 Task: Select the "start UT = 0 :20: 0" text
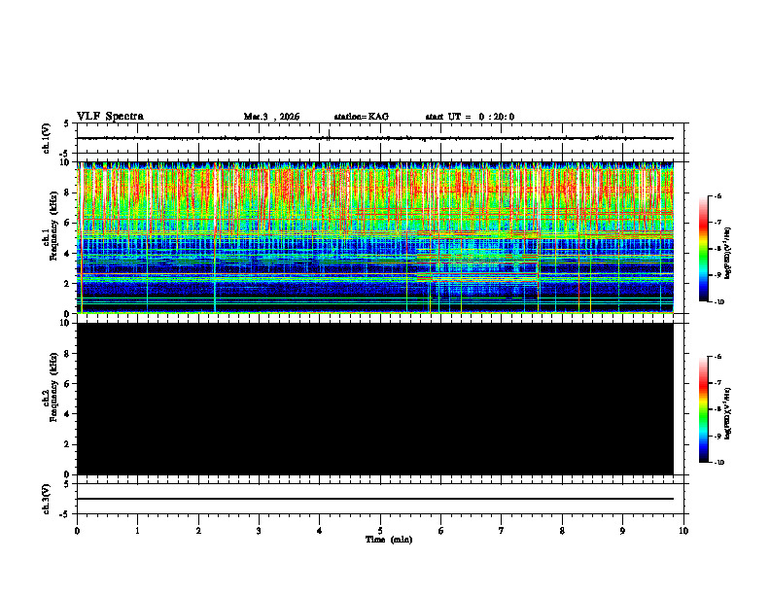click(470, 117)
